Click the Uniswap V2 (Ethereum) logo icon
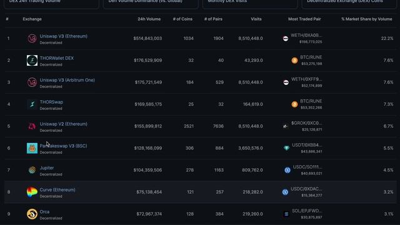 32,126
